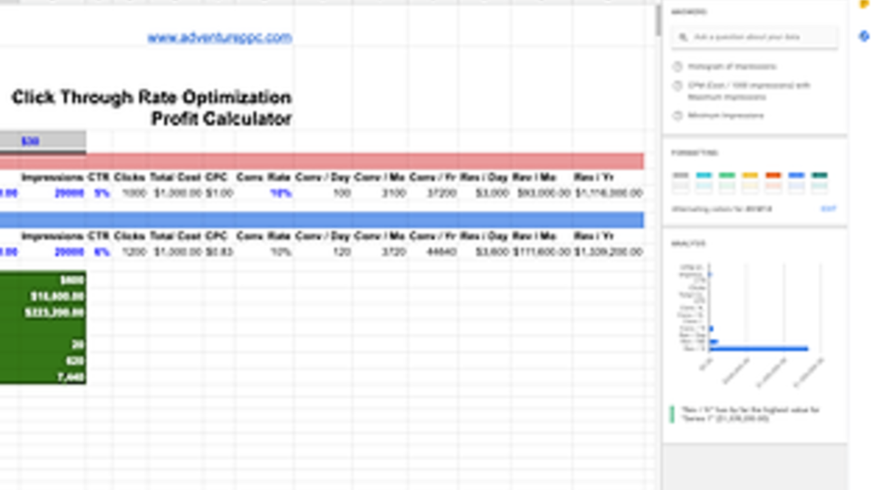Select the blue 10% conversion rate cell
Viewport: 872px width, 490px height.
click(x=281, y=193)
